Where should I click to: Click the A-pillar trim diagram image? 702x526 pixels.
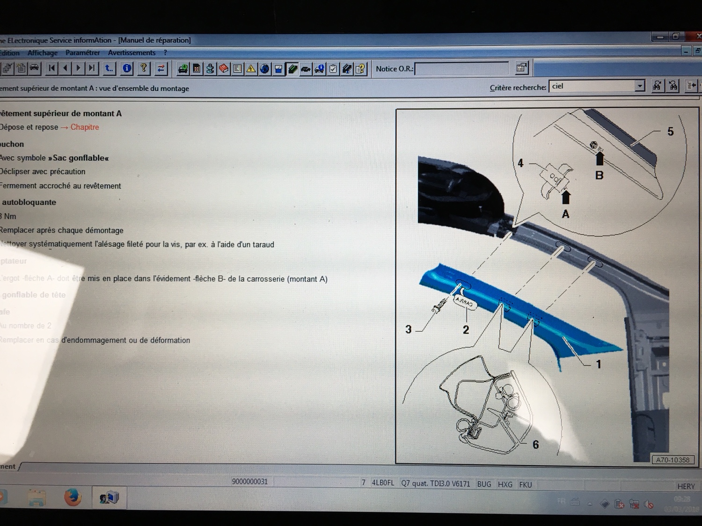point(547,286)
